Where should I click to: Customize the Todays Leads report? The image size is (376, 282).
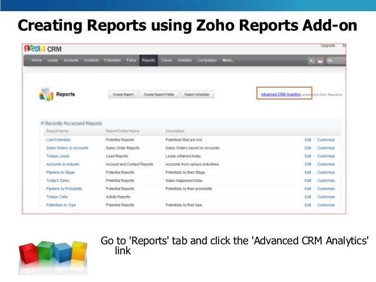coord(326,156)
